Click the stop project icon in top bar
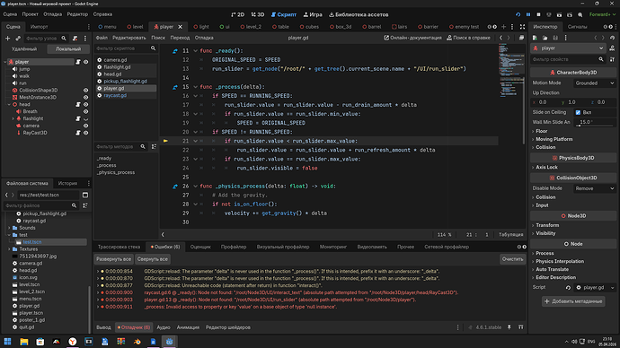620x348 pixels. click(x=538, y=14)
